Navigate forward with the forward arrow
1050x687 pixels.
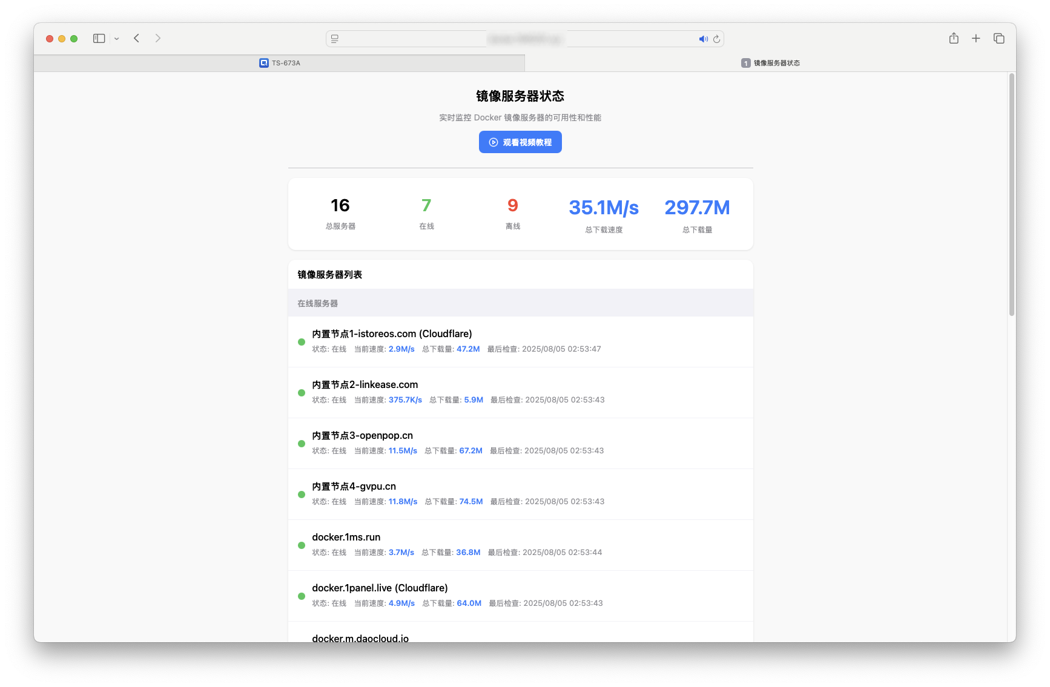coord(158,38)
